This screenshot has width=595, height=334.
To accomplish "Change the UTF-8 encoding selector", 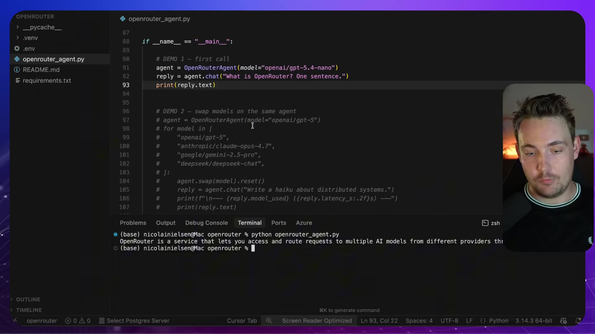I will [x=449, y=321].
